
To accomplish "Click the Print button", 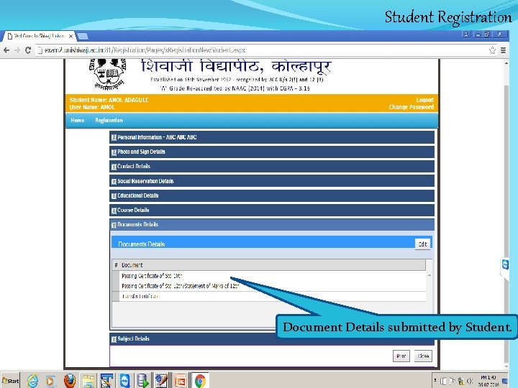I will tap(401, 356).
